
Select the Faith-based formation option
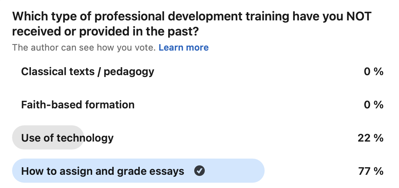[198, 105]
